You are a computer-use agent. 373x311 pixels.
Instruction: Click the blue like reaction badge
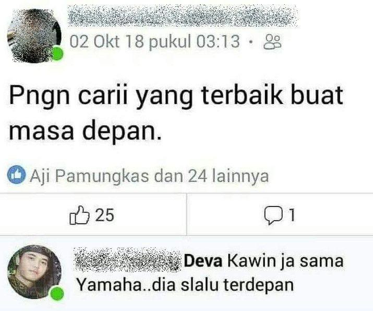16,176
